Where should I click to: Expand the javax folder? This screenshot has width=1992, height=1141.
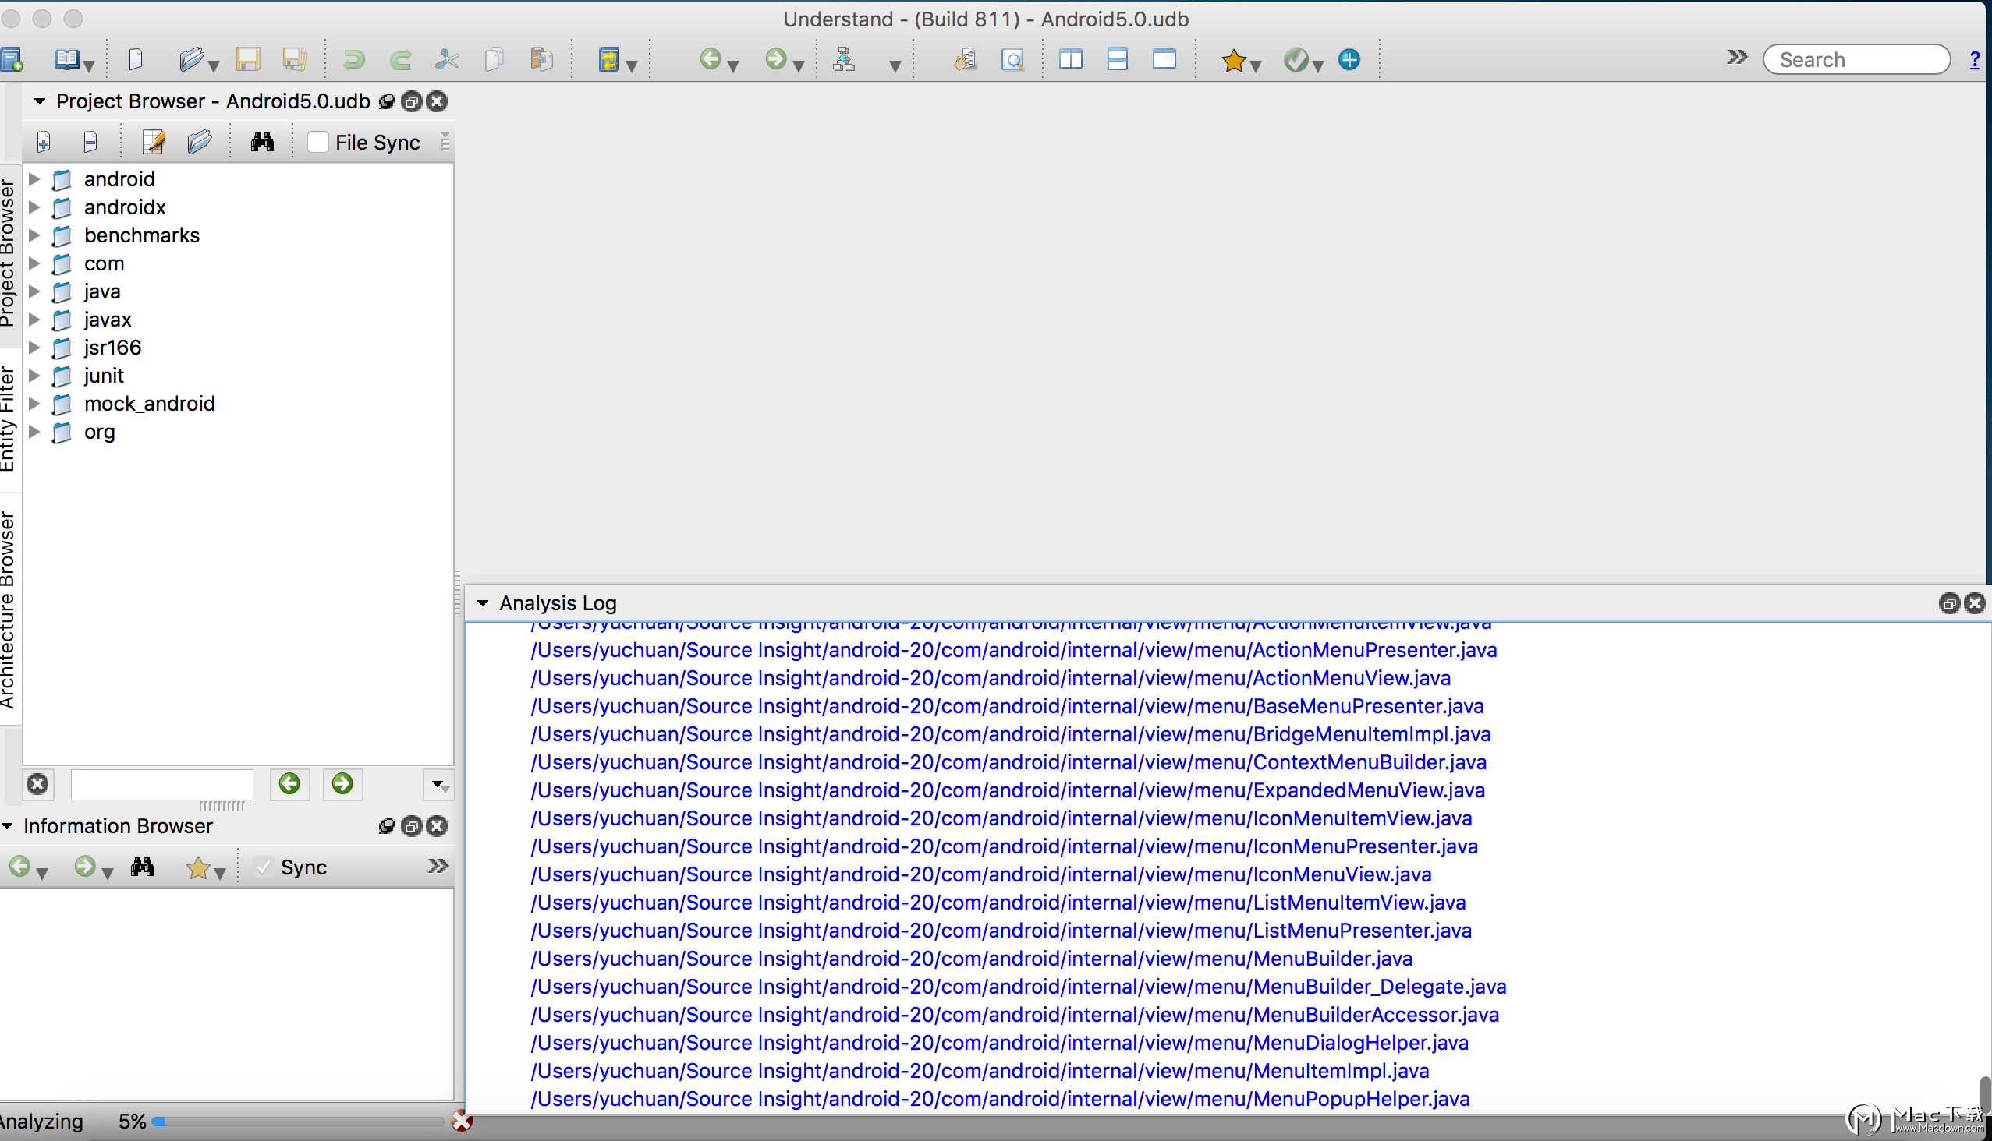(x=34, y=319)
